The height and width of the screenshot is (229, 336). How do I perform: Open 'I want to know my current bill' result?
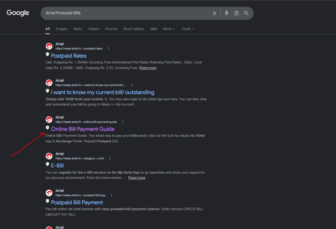click(103, 92)
